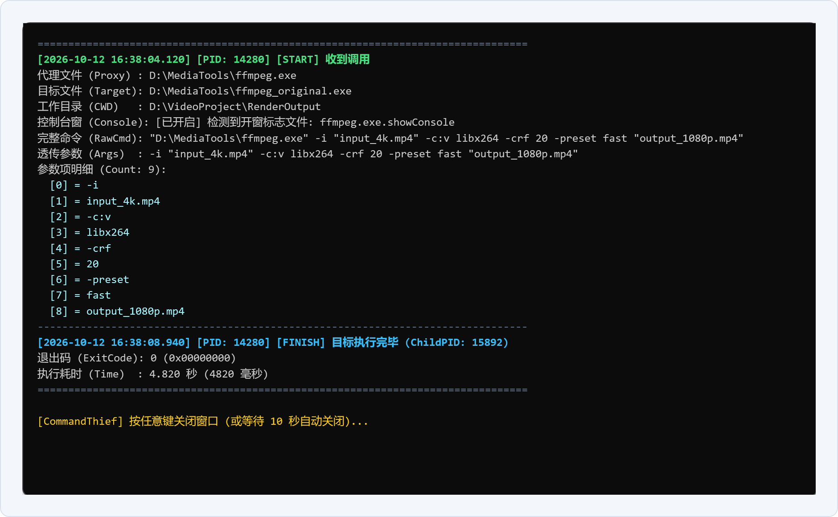Image resolution: width=838 pixels, height=517 pixels.
Task: Click argument entry [6] = -preset
Action: pos(90,279)
